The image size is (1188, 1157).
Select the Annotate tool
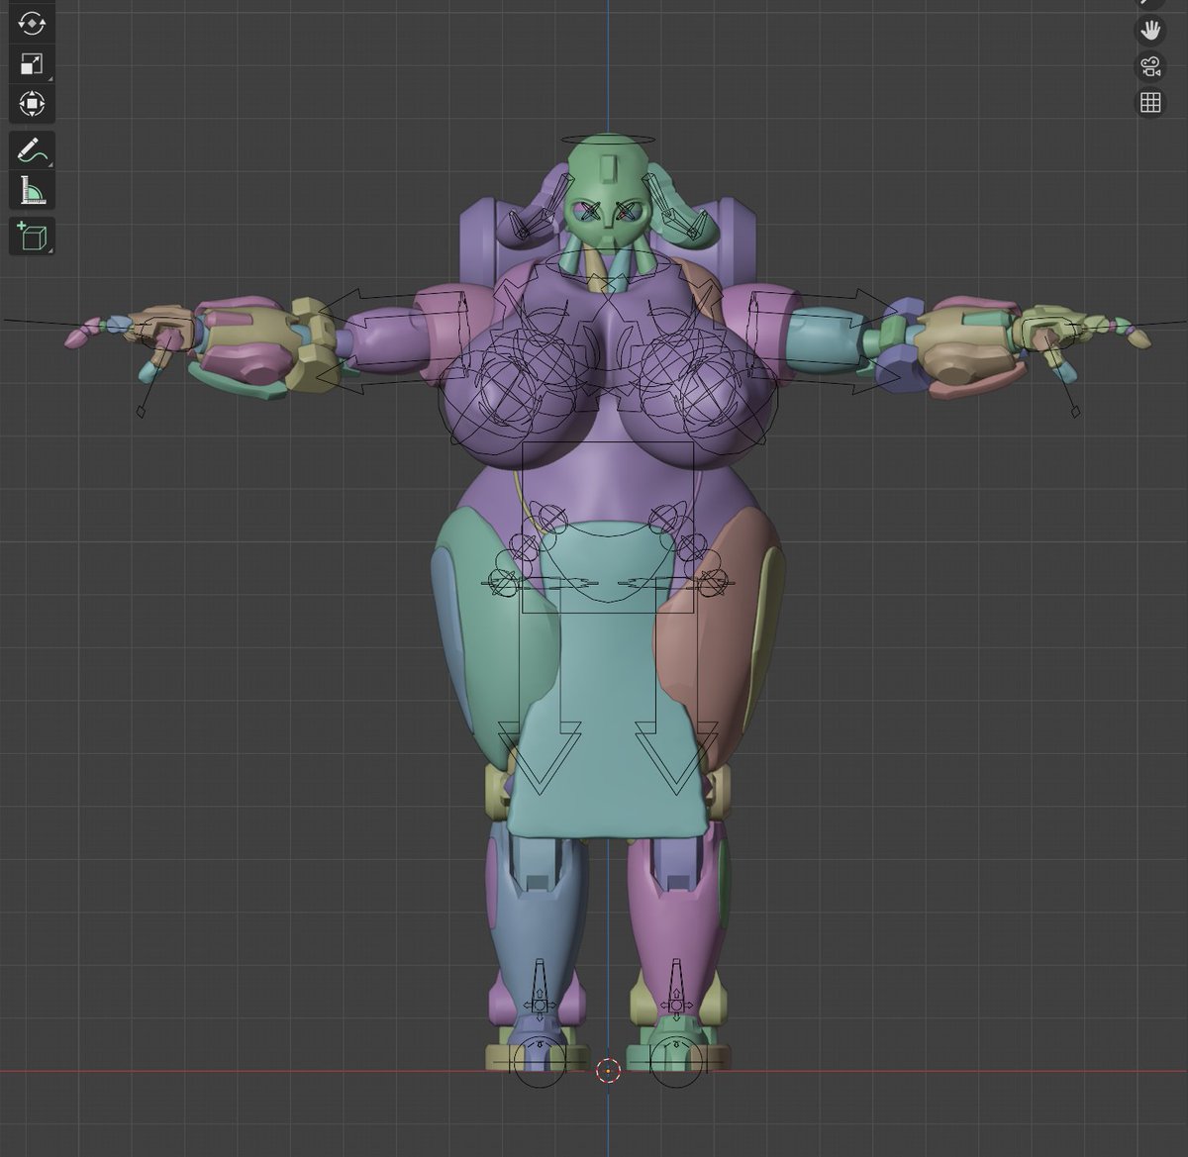pos(33,150)
